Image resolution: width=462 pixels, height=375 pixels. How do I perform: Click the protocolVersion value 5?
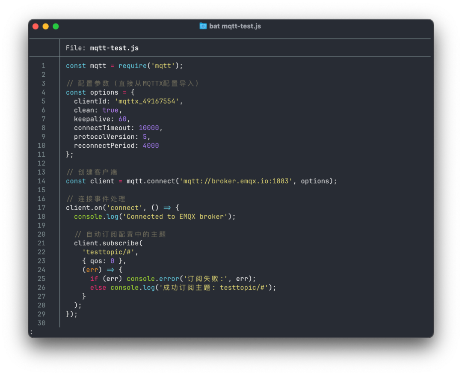pos(145,137)
